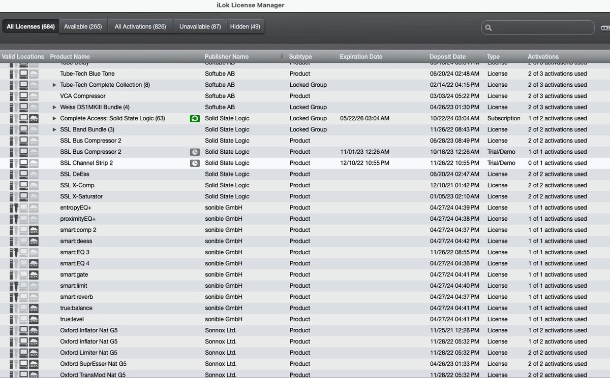
Task: Expand Weiss DS1MKIII Bundle group
Action: (54, 107)
